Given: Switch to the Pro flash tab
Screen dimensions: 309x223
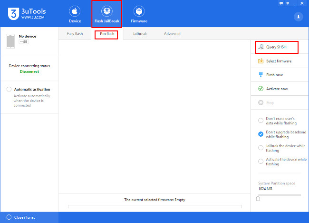Looking at the screenshot, I should pos(107,34).
